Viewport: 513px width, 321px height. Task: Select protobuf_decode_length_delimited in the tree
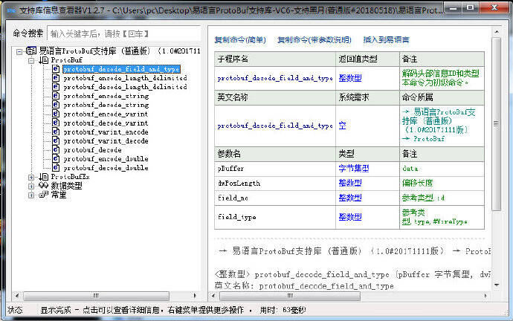click(126, 87)
